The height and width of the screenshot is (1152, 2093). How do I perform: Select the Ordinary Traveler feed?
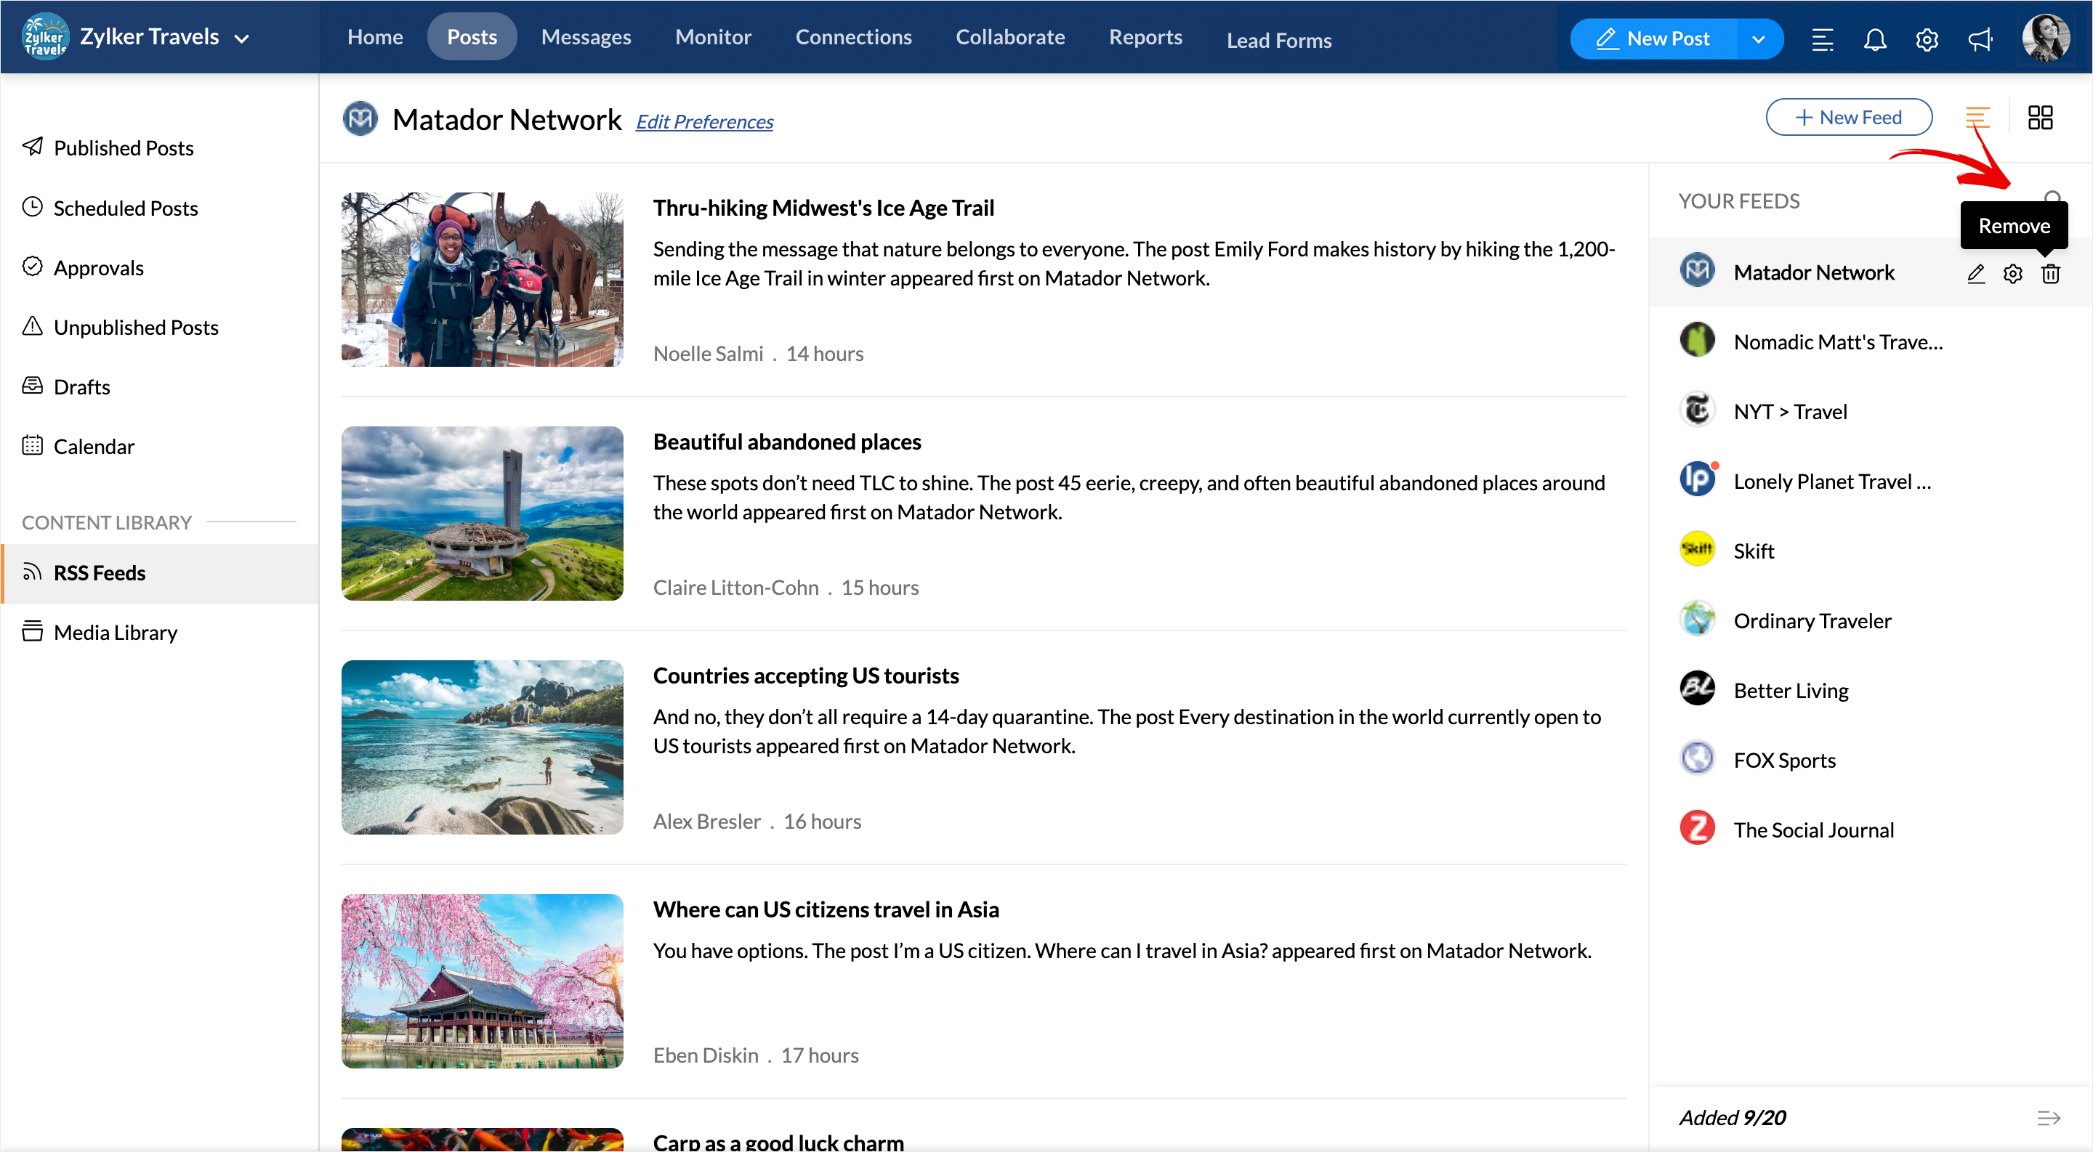(1871, 621)
